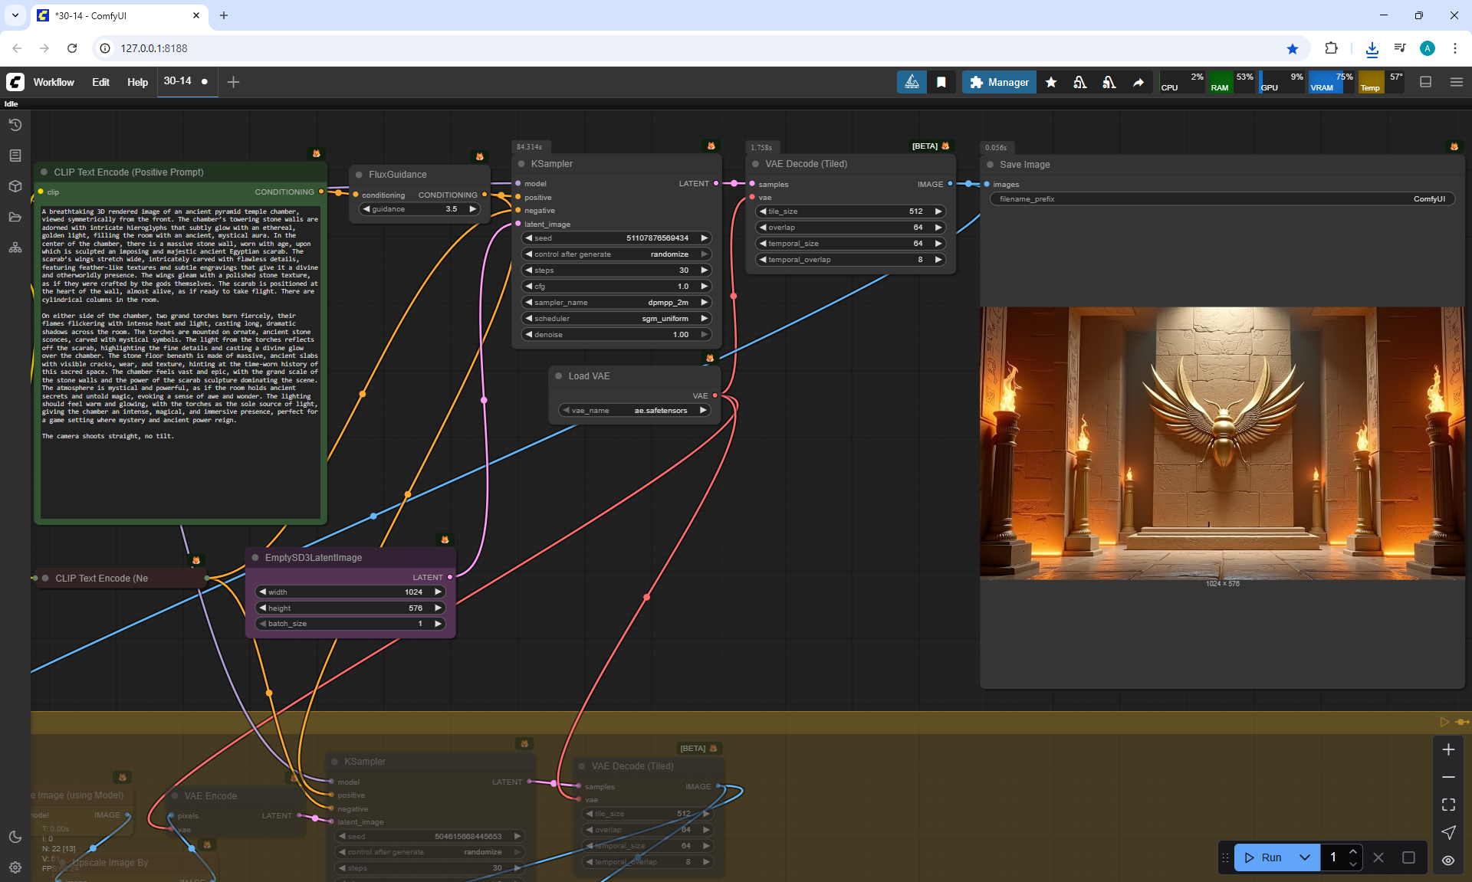Click the share arrow icon in toolbar
Image resolution: width=1472 pixels, height=882 pixels.
[1138, 82]
